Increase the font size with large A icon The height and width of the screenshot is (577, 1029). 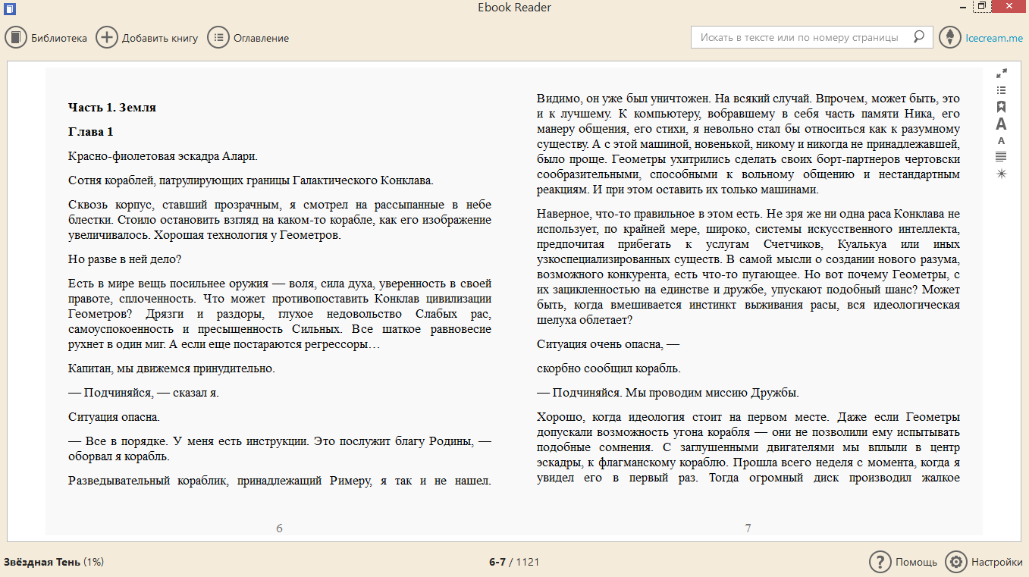[x=1001, y=125]
